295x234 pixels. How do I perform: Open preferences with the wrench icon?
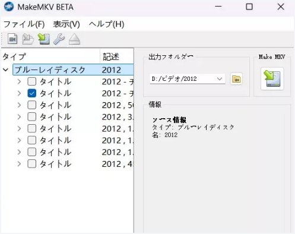pyautogui.click(x=59, y=39)
